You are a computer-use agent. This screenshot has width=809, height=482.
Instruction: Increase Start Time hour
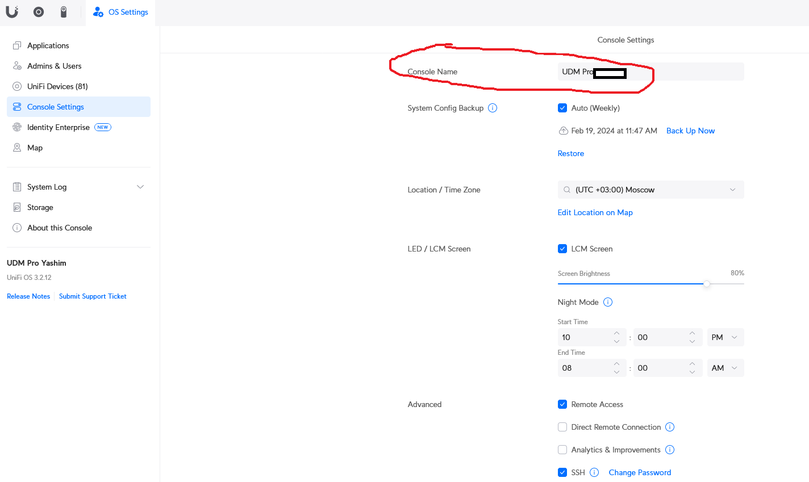pos(616,333)
